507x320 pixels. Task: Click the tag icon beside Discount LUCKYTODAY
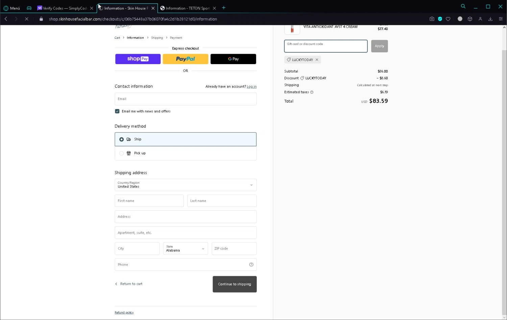[302, 78]
